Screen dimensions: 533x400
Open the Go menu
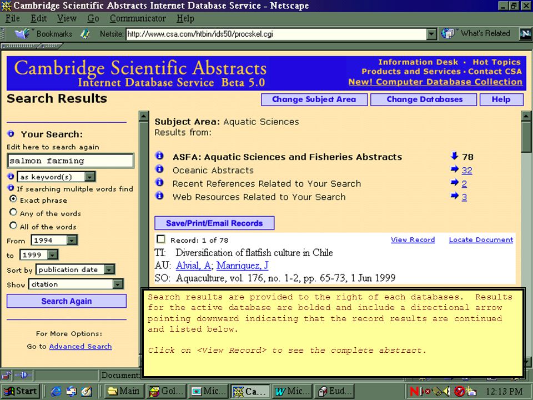(x=93, y=18)
